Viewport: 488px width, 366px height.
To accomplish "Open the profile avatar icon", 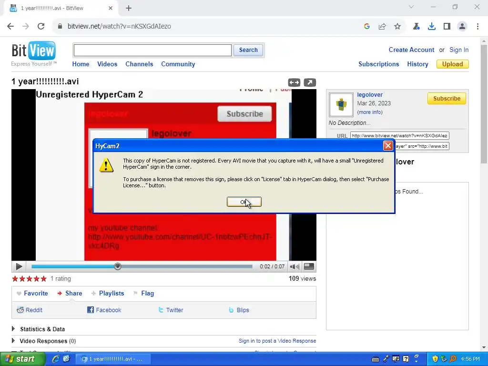I will 462,26.
